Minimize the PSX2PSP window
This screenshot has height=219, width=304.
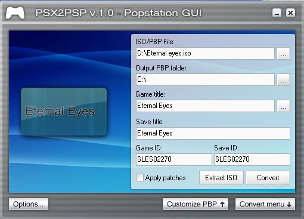[277, 13]
